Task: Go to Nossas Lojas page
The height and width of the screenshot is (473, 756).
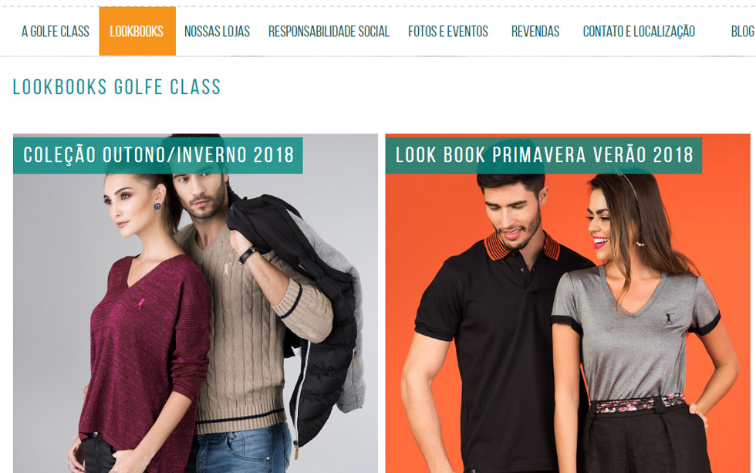Action: pyautogui.click(x=217, y=32)
